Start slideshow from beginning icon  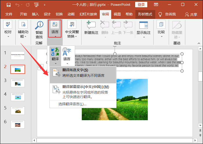point(36,5)
